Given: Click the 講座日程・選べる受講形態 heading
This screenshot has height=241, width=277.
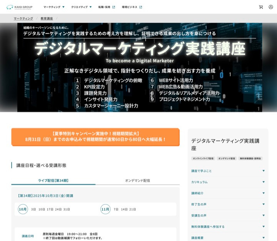Looking at the screenshot, I should pyautogui.click(x=41, y=165).
